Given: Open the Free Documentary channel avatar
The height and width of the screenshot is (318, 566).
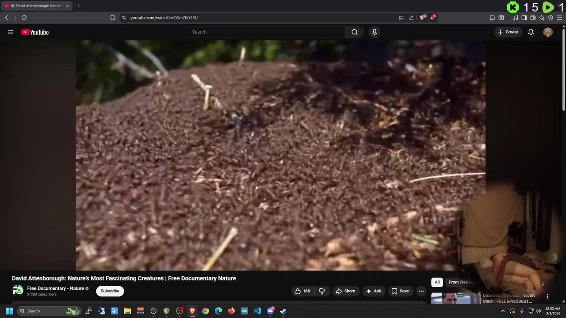Looking at the screenshot, I should 18,291.
